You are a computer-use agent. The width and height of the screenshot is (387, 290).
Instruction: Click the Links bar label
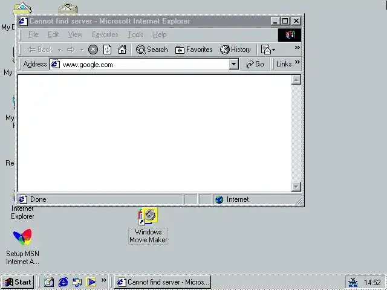click(284, 64)
